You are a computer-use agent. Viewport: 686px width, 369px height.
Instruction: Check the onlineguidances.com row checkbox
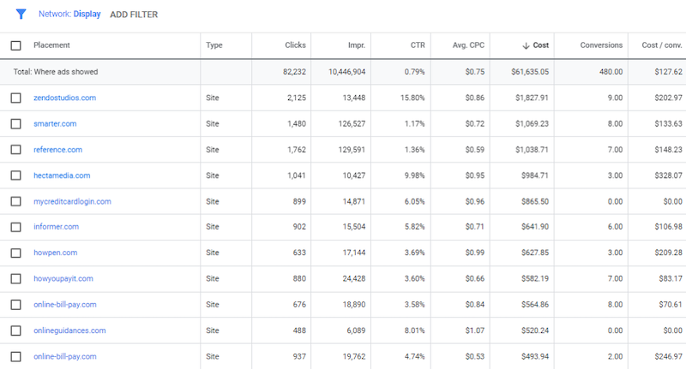click(x=15, y=330)
